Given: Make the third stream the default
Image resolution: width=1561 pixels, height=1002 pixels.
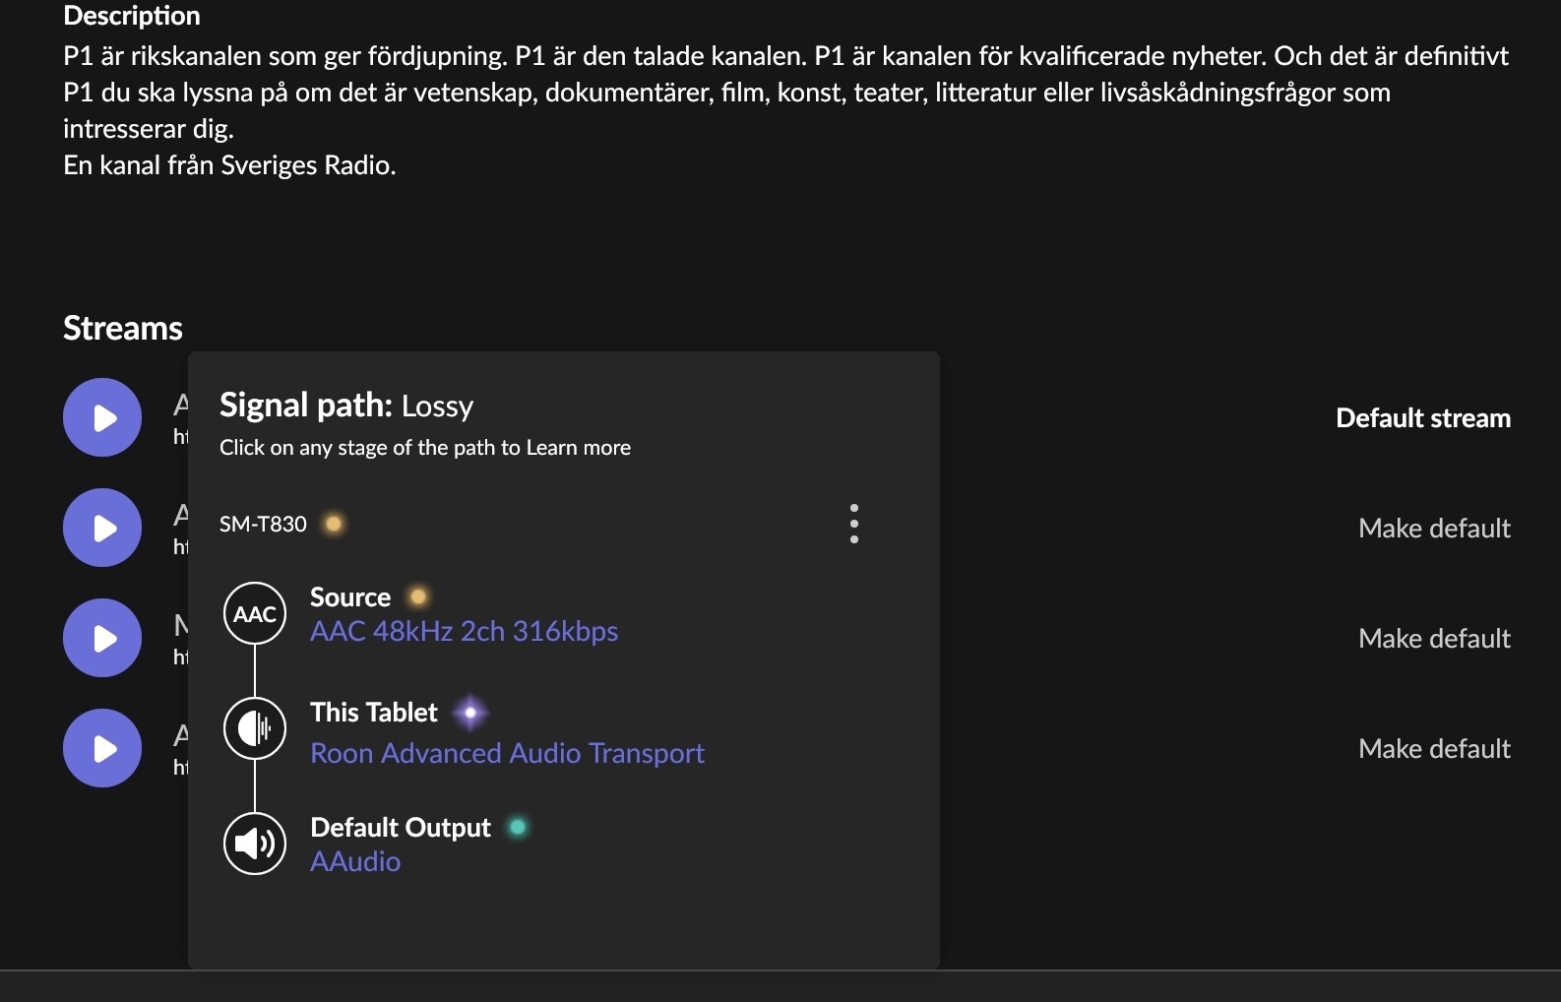Looking at the screenshot, I should [1433, 639].
